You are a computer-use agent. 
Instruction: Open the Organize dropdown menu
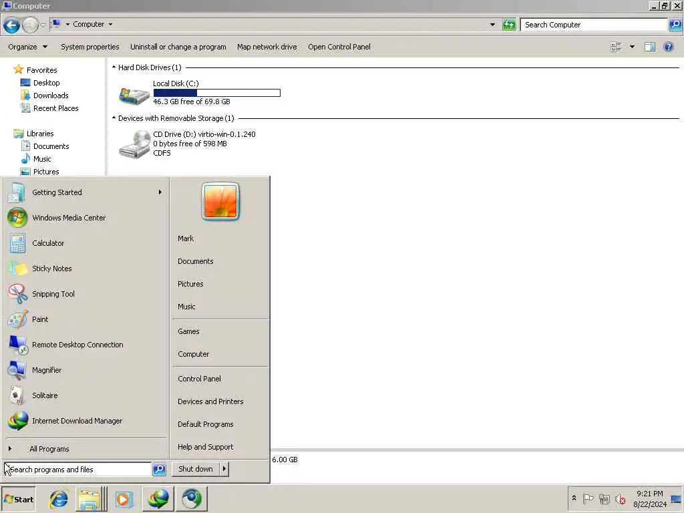click(27, 47)
